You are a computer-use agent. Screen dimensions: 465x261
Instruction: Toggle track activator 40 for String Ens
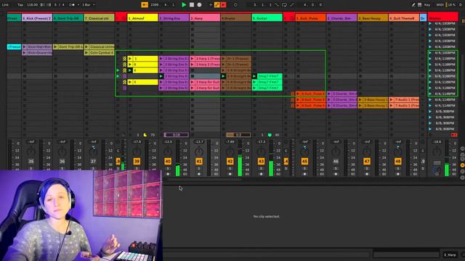click(168, 161)
